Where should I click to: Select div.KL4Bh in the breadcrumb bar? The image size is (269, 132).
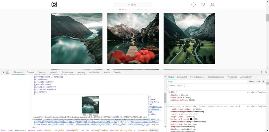(x=154, y=130)
